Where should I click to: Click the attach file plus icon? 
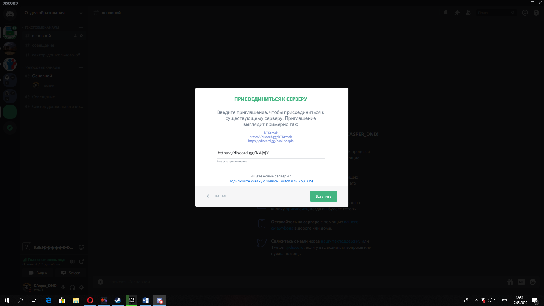pos(101,282)
